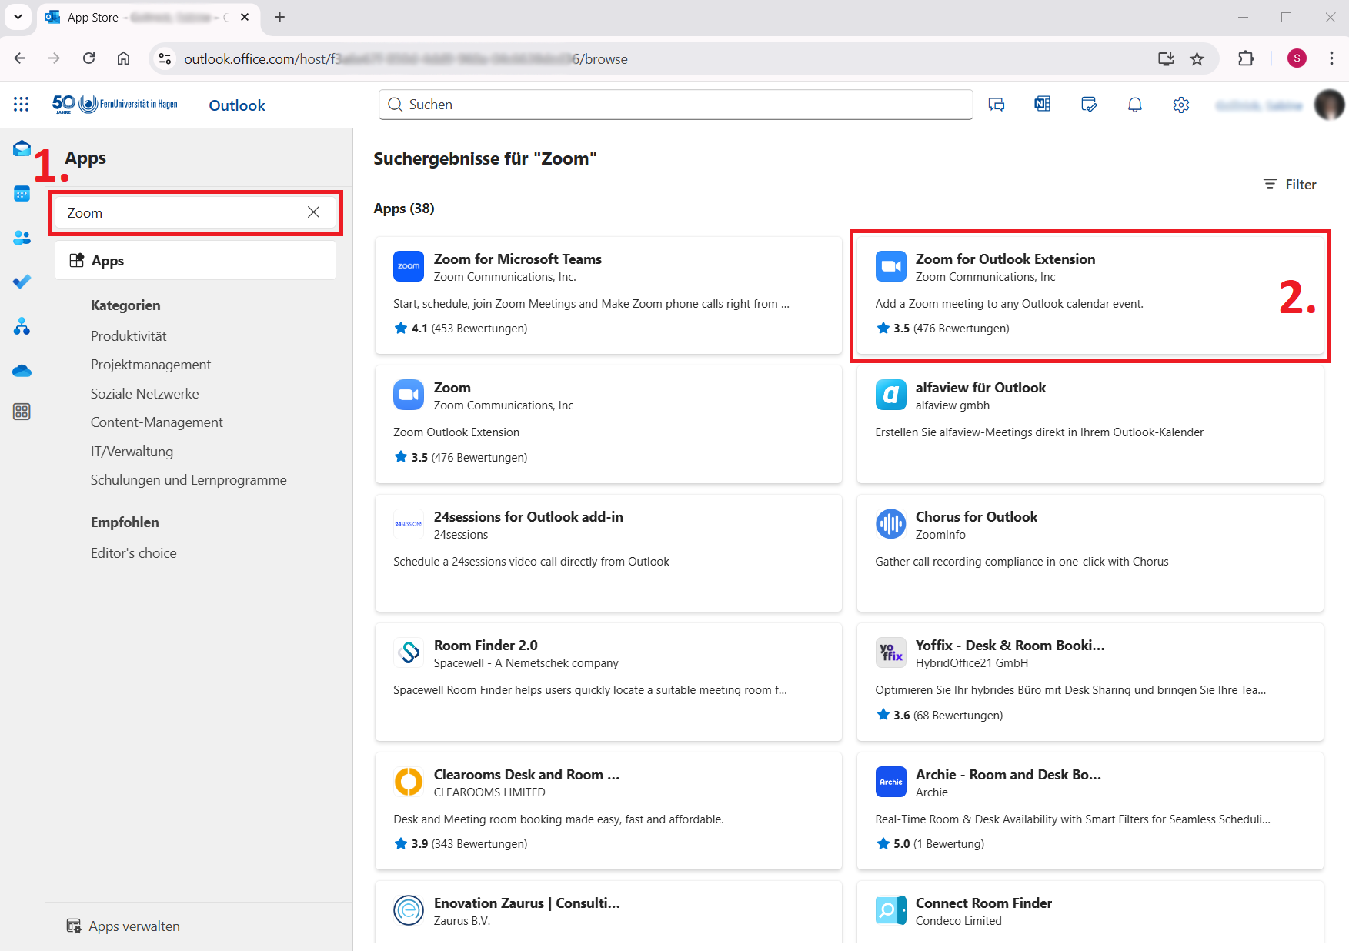
Task: Select IT/Verwaltung category
Action: click(132, 451)
